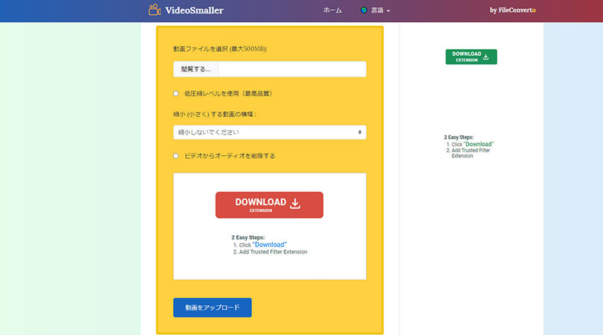Click the 動画をアップロード button
The height and width of the screenshot is (335, 603).
point(212,308)
